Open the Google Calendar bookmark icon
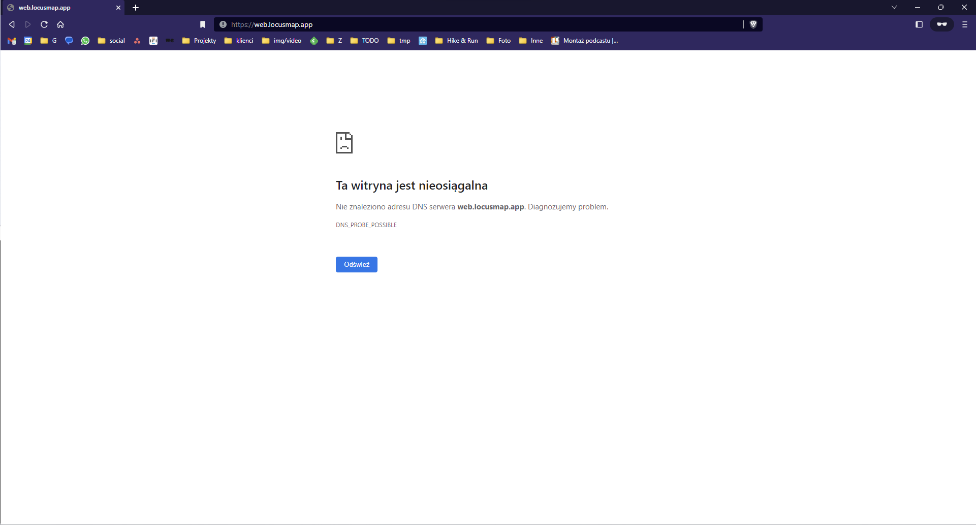 click(28, 41)
